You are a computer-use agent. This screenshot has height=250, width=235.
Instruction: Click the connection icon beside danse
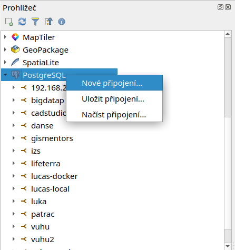pyautogui.click(x=24, y=125)
